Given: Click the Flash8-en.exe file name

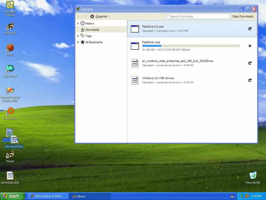Looking at the screenshot, I should pyautogui.click(x=151, y=42).
